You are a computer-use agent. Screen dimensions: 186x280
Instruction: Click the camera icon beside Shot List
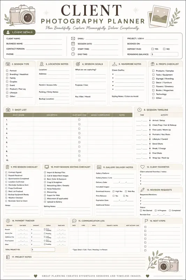click(x=8, y=110)
